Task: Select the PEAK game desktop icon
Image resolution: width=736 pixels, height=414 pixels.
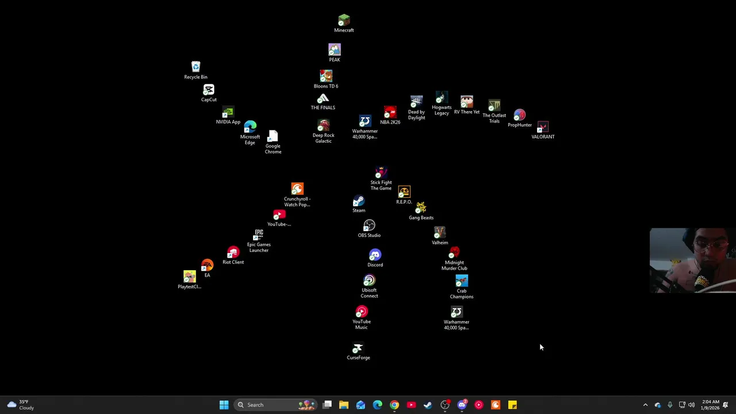Action: (335, 53)
